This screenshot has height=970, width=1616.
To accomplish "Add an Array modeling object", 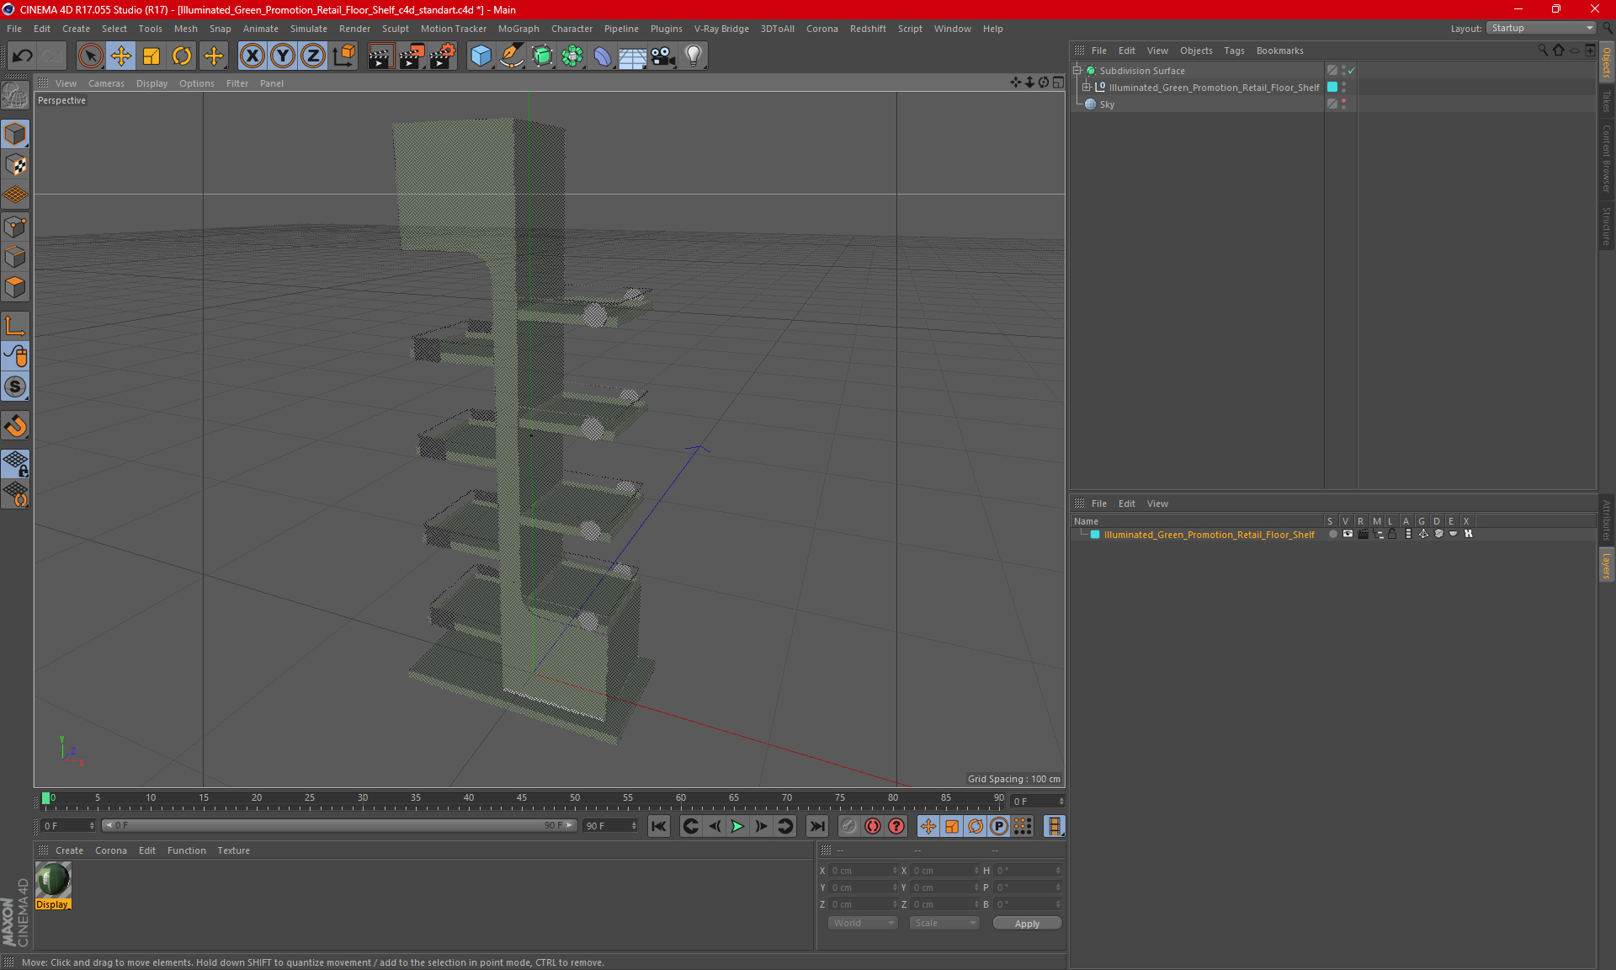I will [x=572, y=56].
